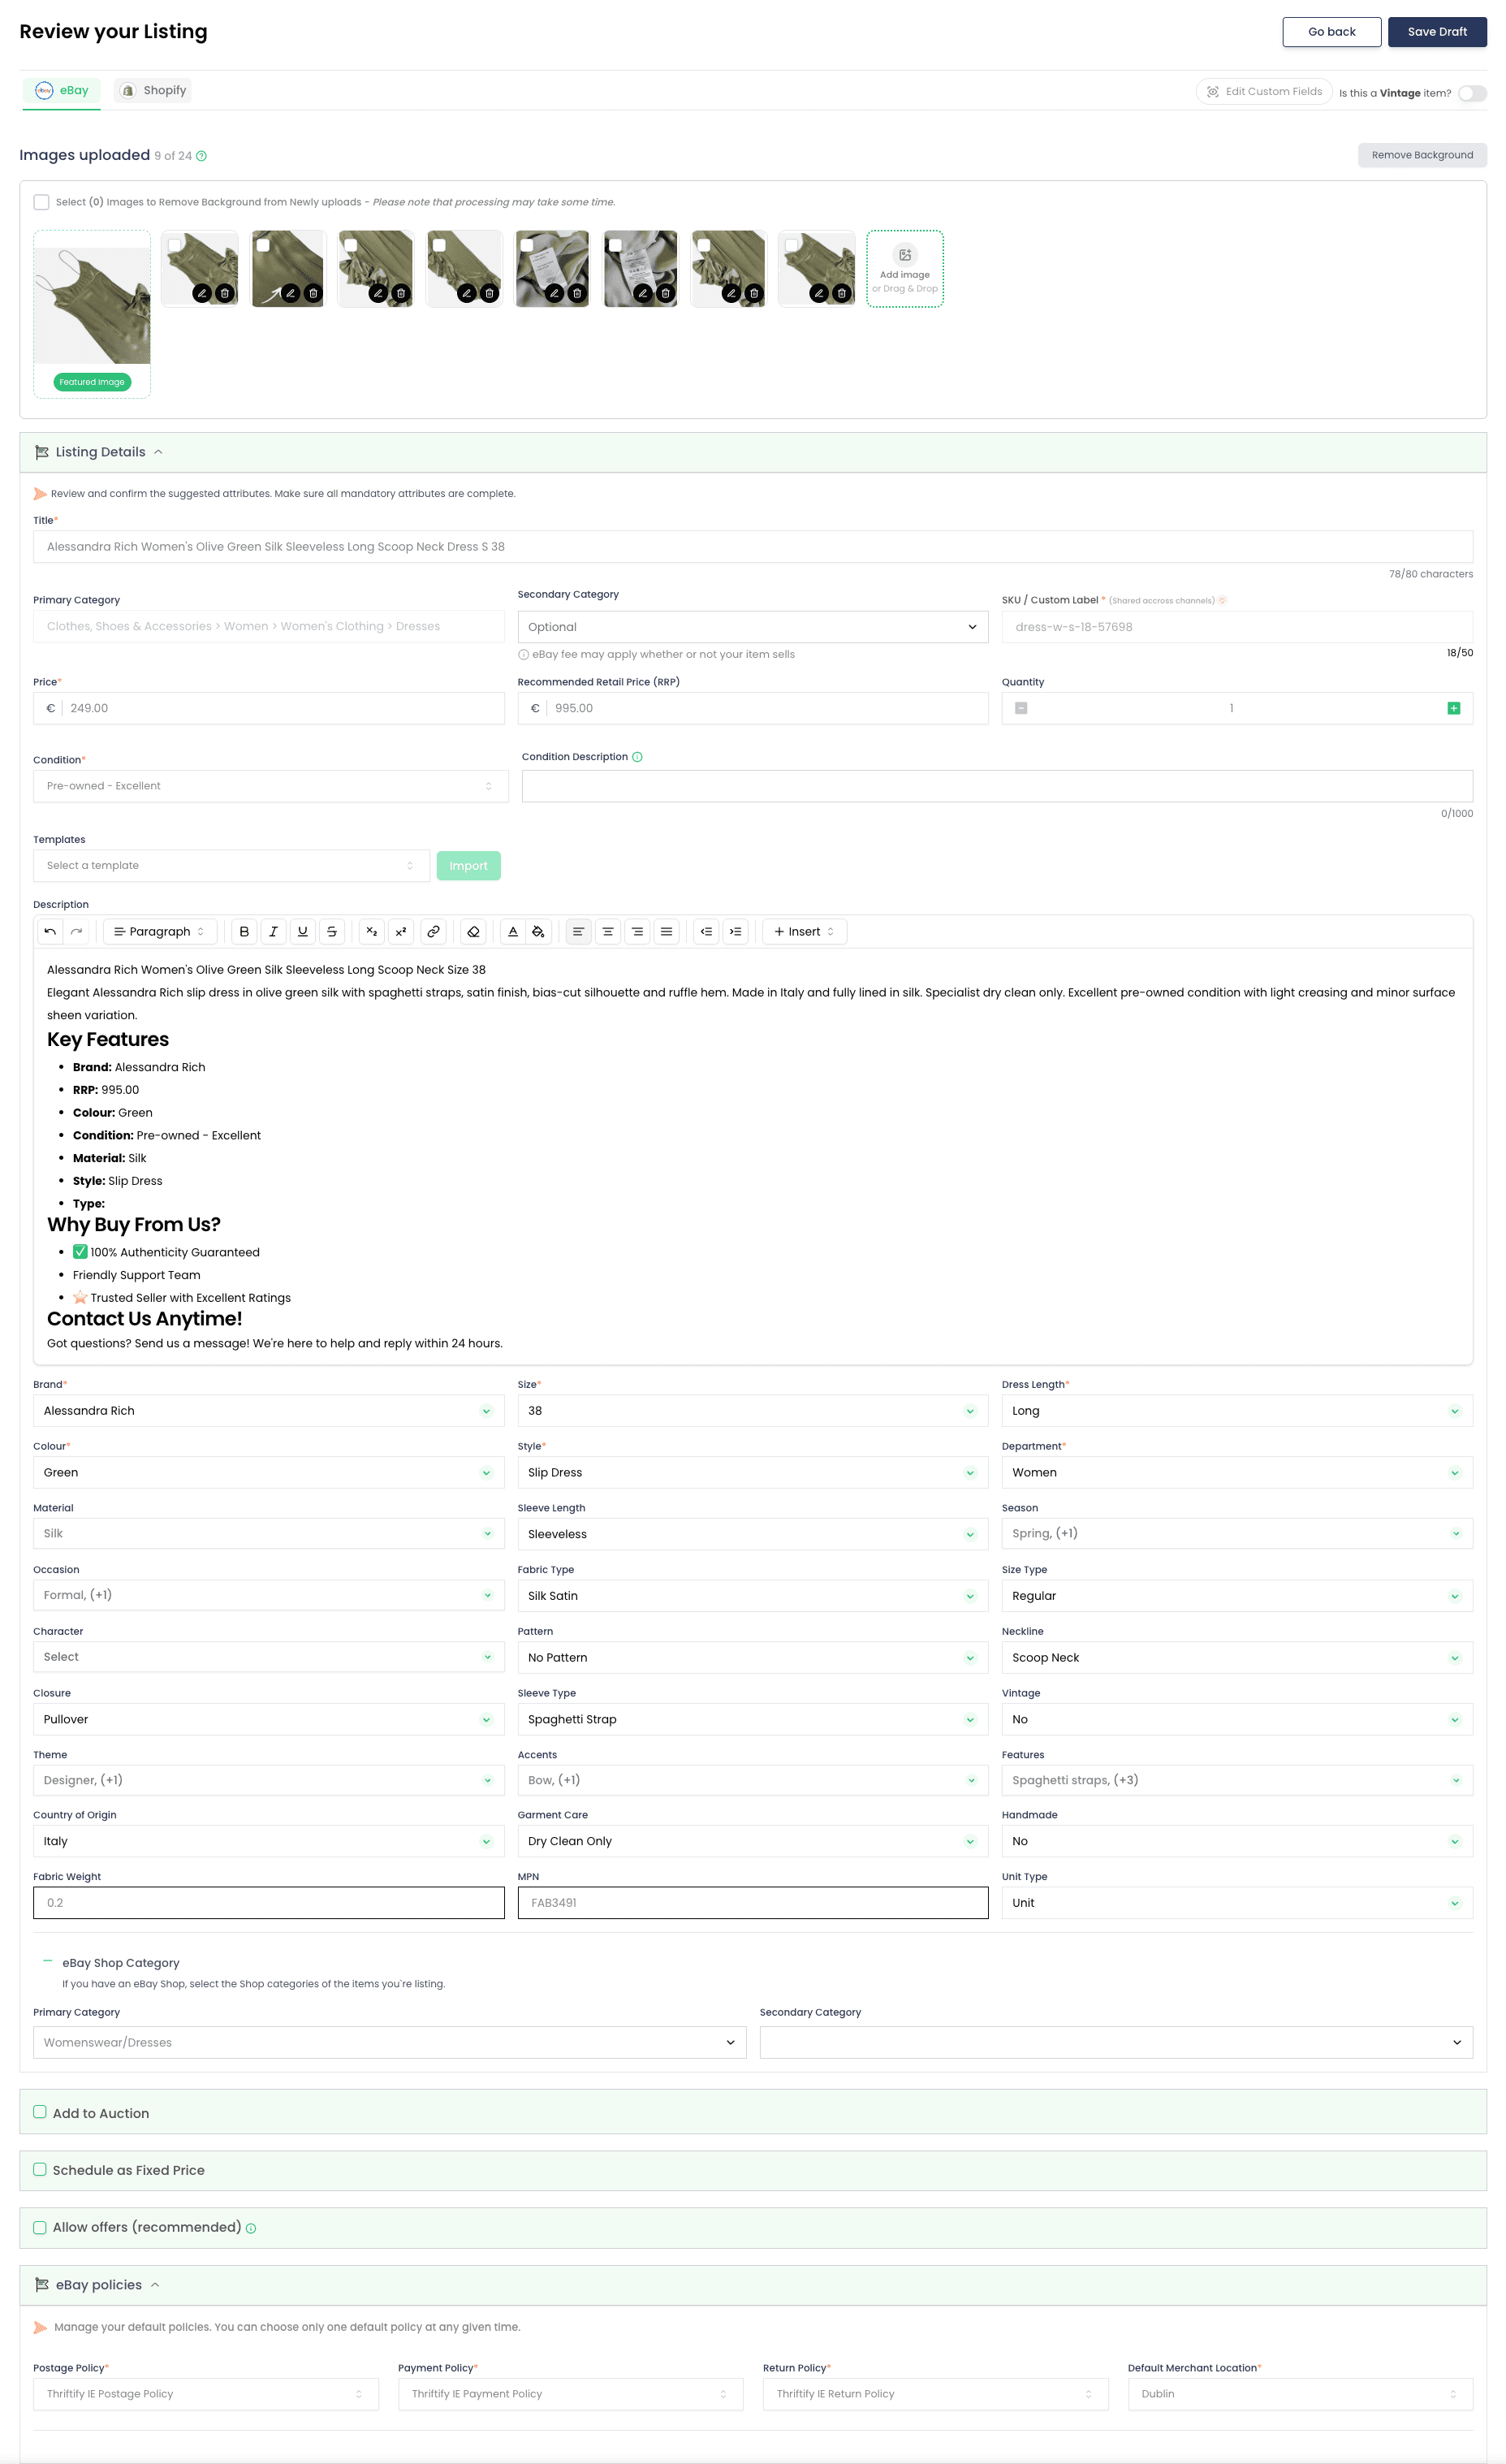The width and height of the screenshot is (1506, 2464).
Task: Clear formatting with the eraser icon
Action: pyautogui.click(x=473, y=931)
